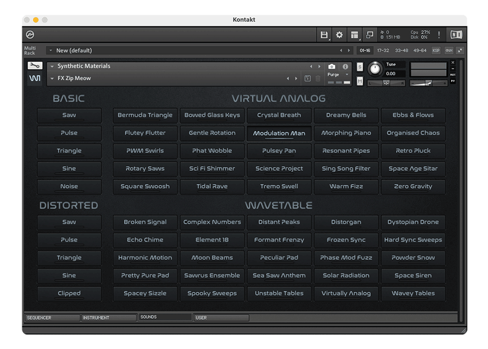Toggle the PV button on instrument header

(x=453, y=81)
